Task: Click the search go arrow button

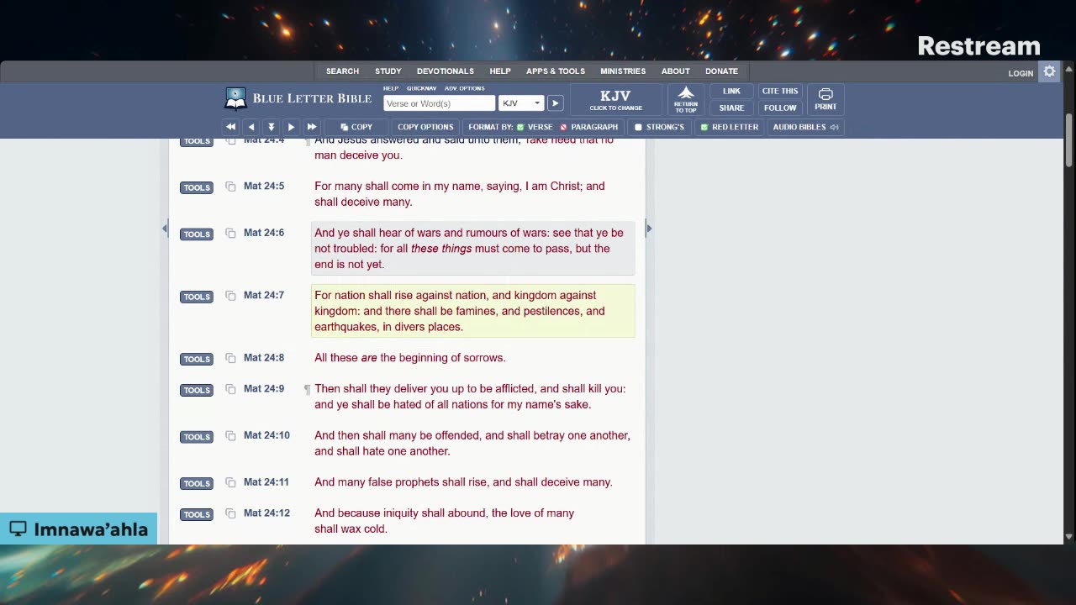Action: (555, 103)
